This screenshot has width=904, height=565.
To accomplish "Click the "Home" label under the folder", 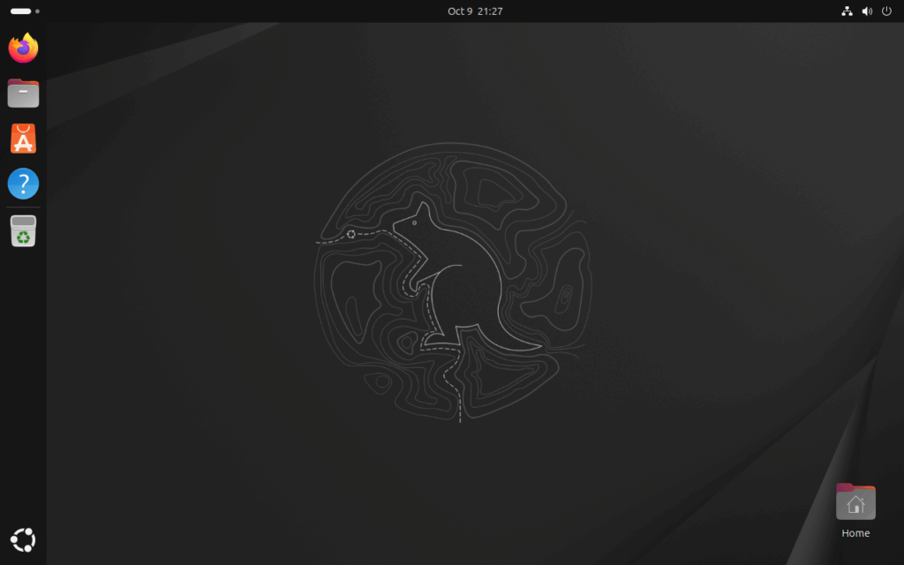I will (x=855, y=533).
